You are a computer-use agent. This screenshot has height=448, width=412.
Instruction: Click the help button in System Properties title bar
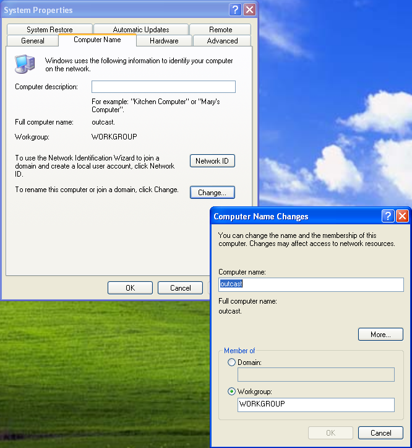coord(236,10)
